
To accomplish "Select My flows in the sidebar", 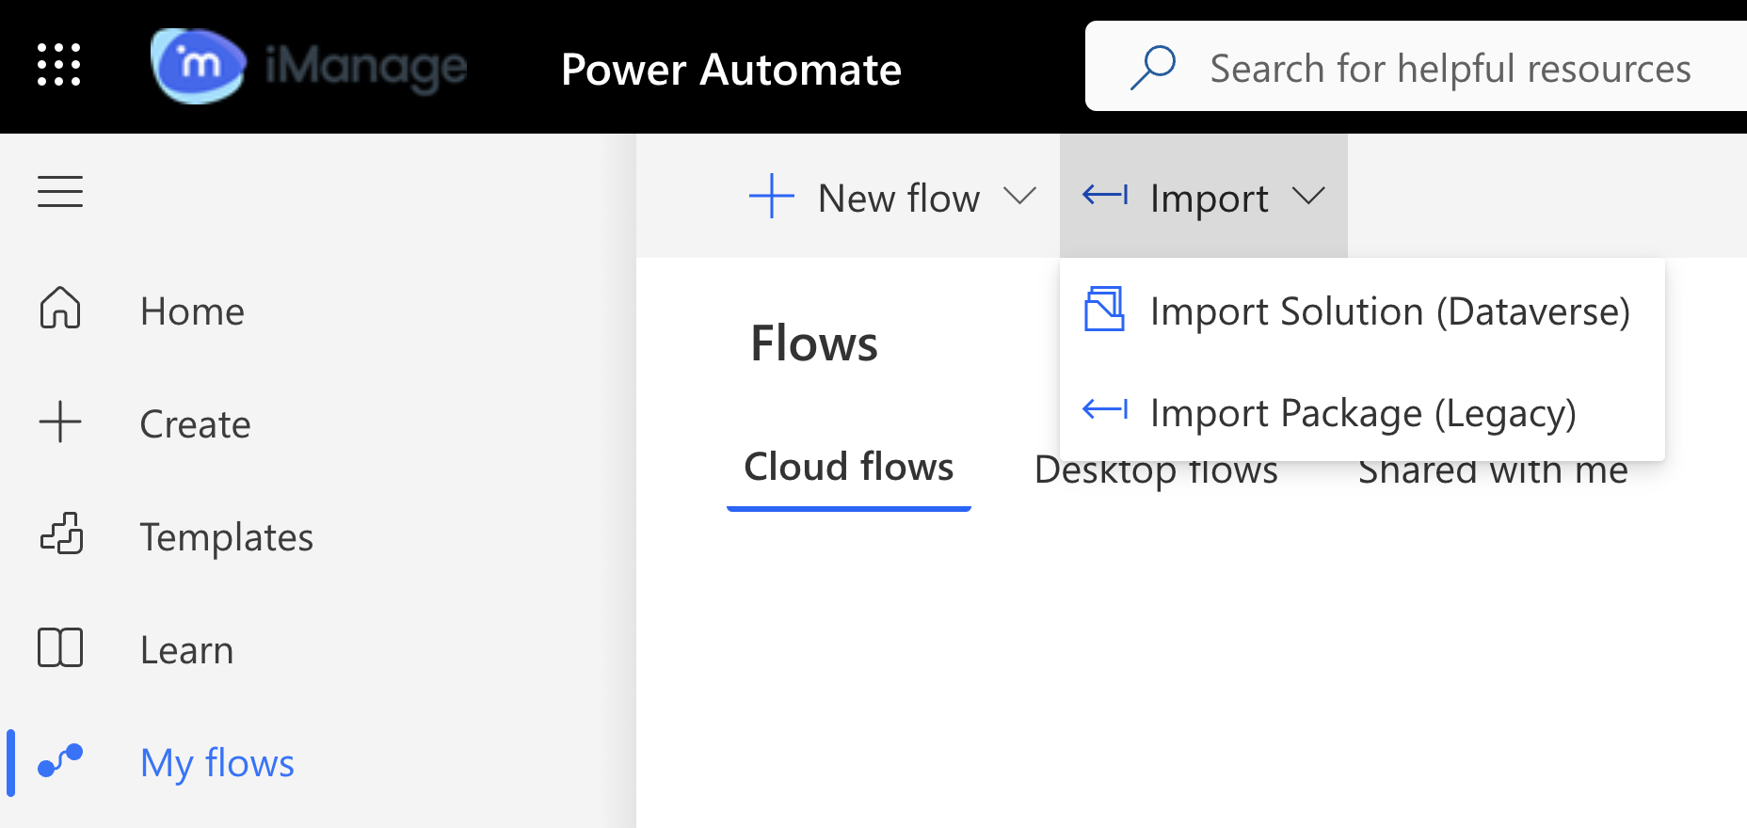I will tap(216, 763).
